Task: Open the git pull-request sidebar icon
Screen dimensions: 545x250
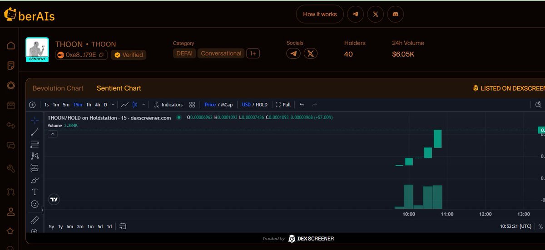Action: tap(11, 192)
